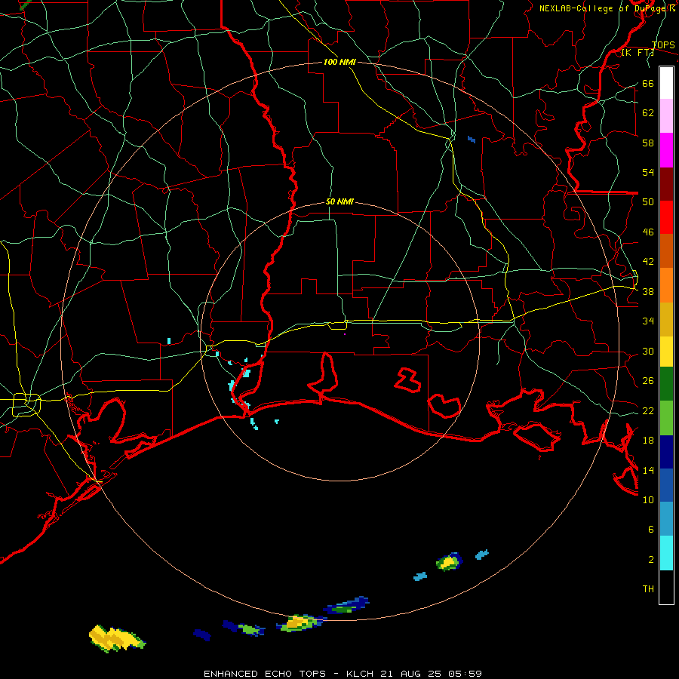Click the tiny magenta dot near map center
Image resolution: width=679 pixels, height=679 pixels.
[345, 334]
